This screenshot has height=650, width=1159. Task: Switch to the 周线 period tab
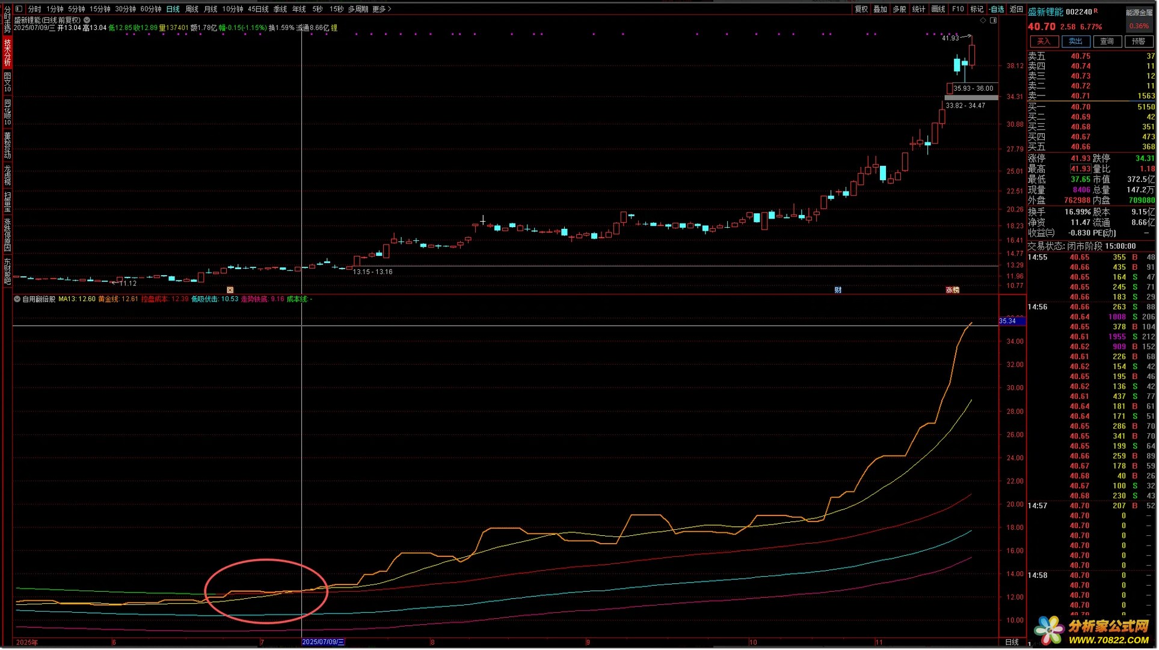click(x=192, y=9)
